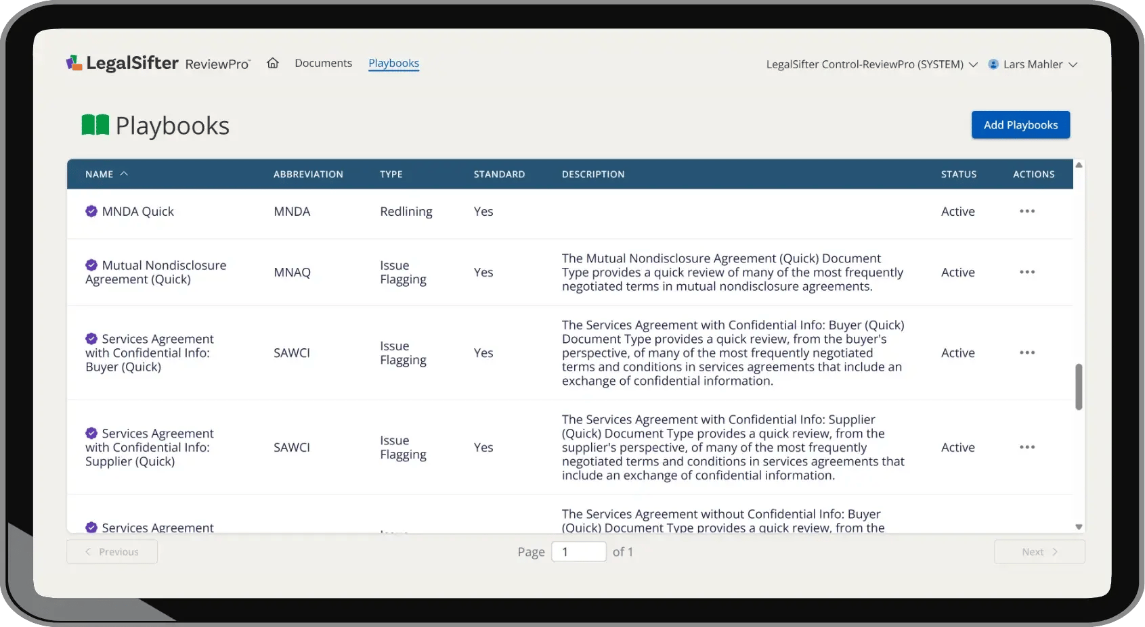Select the Playbooks navigation tab
Image resolution: width=1145 pixels, height=627 pixels.
[393, 62]
